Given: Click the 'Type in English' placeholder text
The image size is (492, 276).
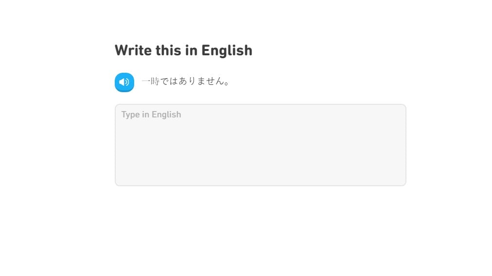Looking at the screenshot, I should [151, 114].
